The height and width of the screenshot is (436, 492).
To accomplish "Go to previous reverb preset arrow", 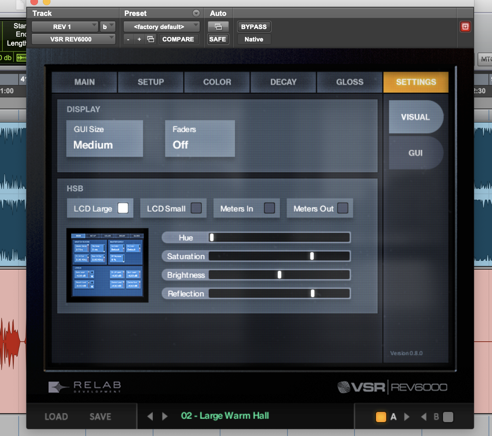I will point(150,416).
